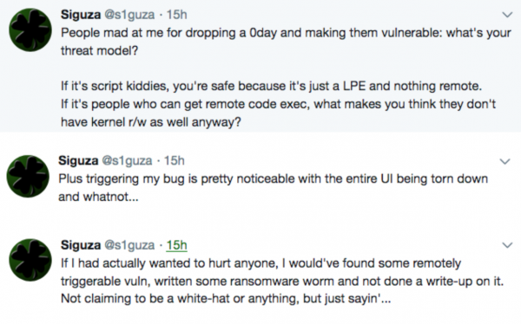The width and height of the screenshot is (521, 324).
Task: Click the Siguza name above 'If I had actually wanted'
Action: [x=81, y=245]
